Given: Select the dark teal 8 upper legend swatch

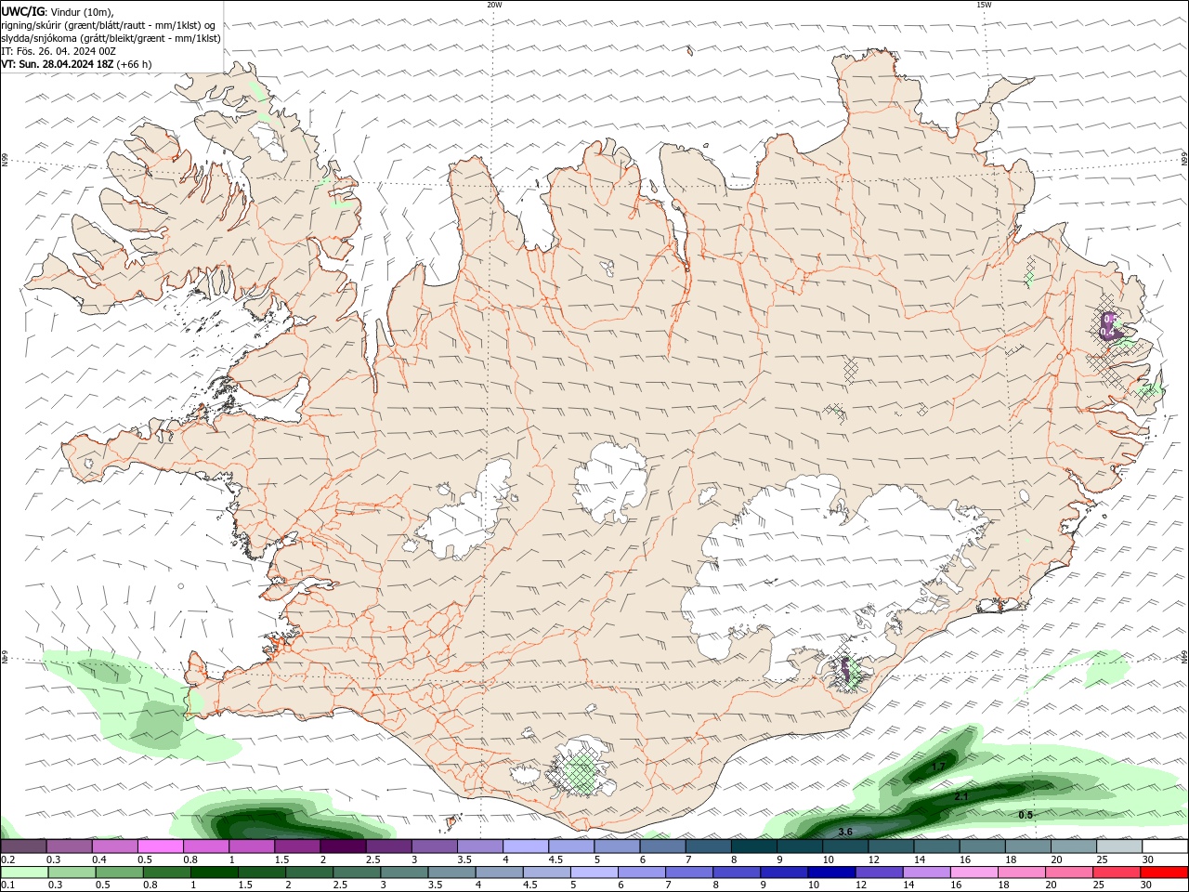Looking at the screenshot, I should point(753,846).
